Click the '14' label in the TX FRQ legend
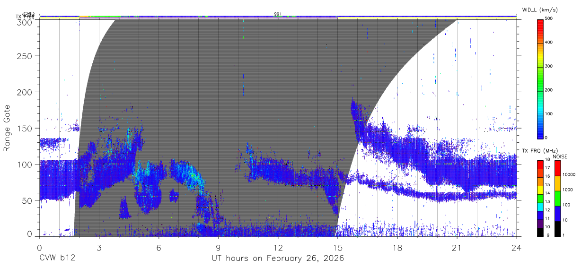 coord(547,193)
